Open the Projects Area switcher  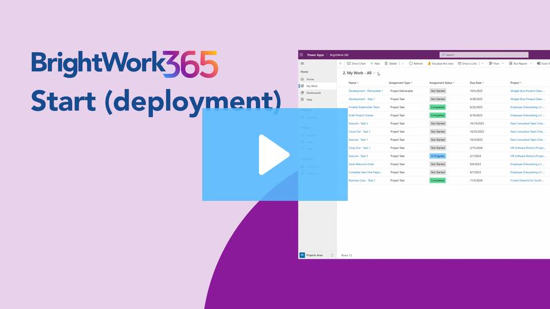[317, 255]
